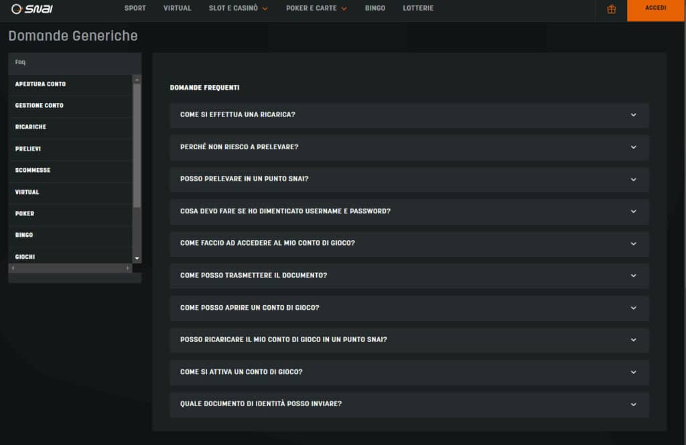
Task: Click the SNAI logo
Action: (32, 9)
